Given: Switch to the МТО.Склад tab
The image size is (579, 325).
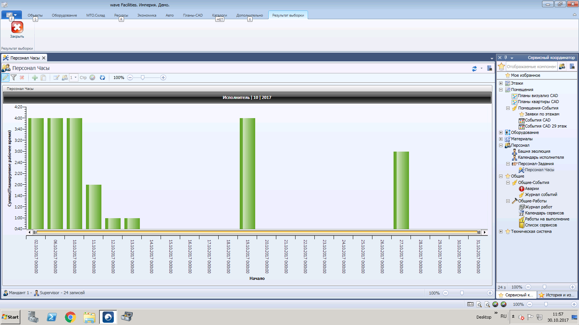Looking at the screenshot, I should tap(96, 15).
